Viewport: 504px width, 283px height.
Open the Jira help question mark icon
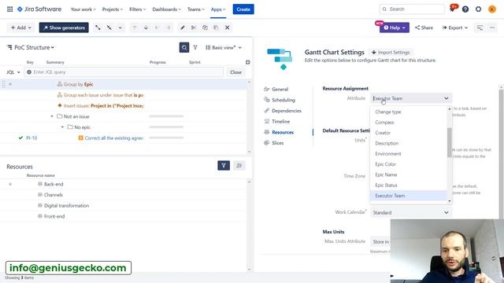(465, 9)
